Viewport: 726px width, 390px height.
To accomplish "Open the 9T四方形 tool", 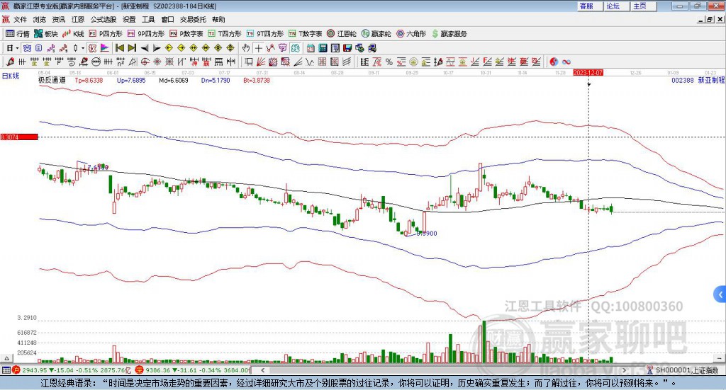I will 265,34.
